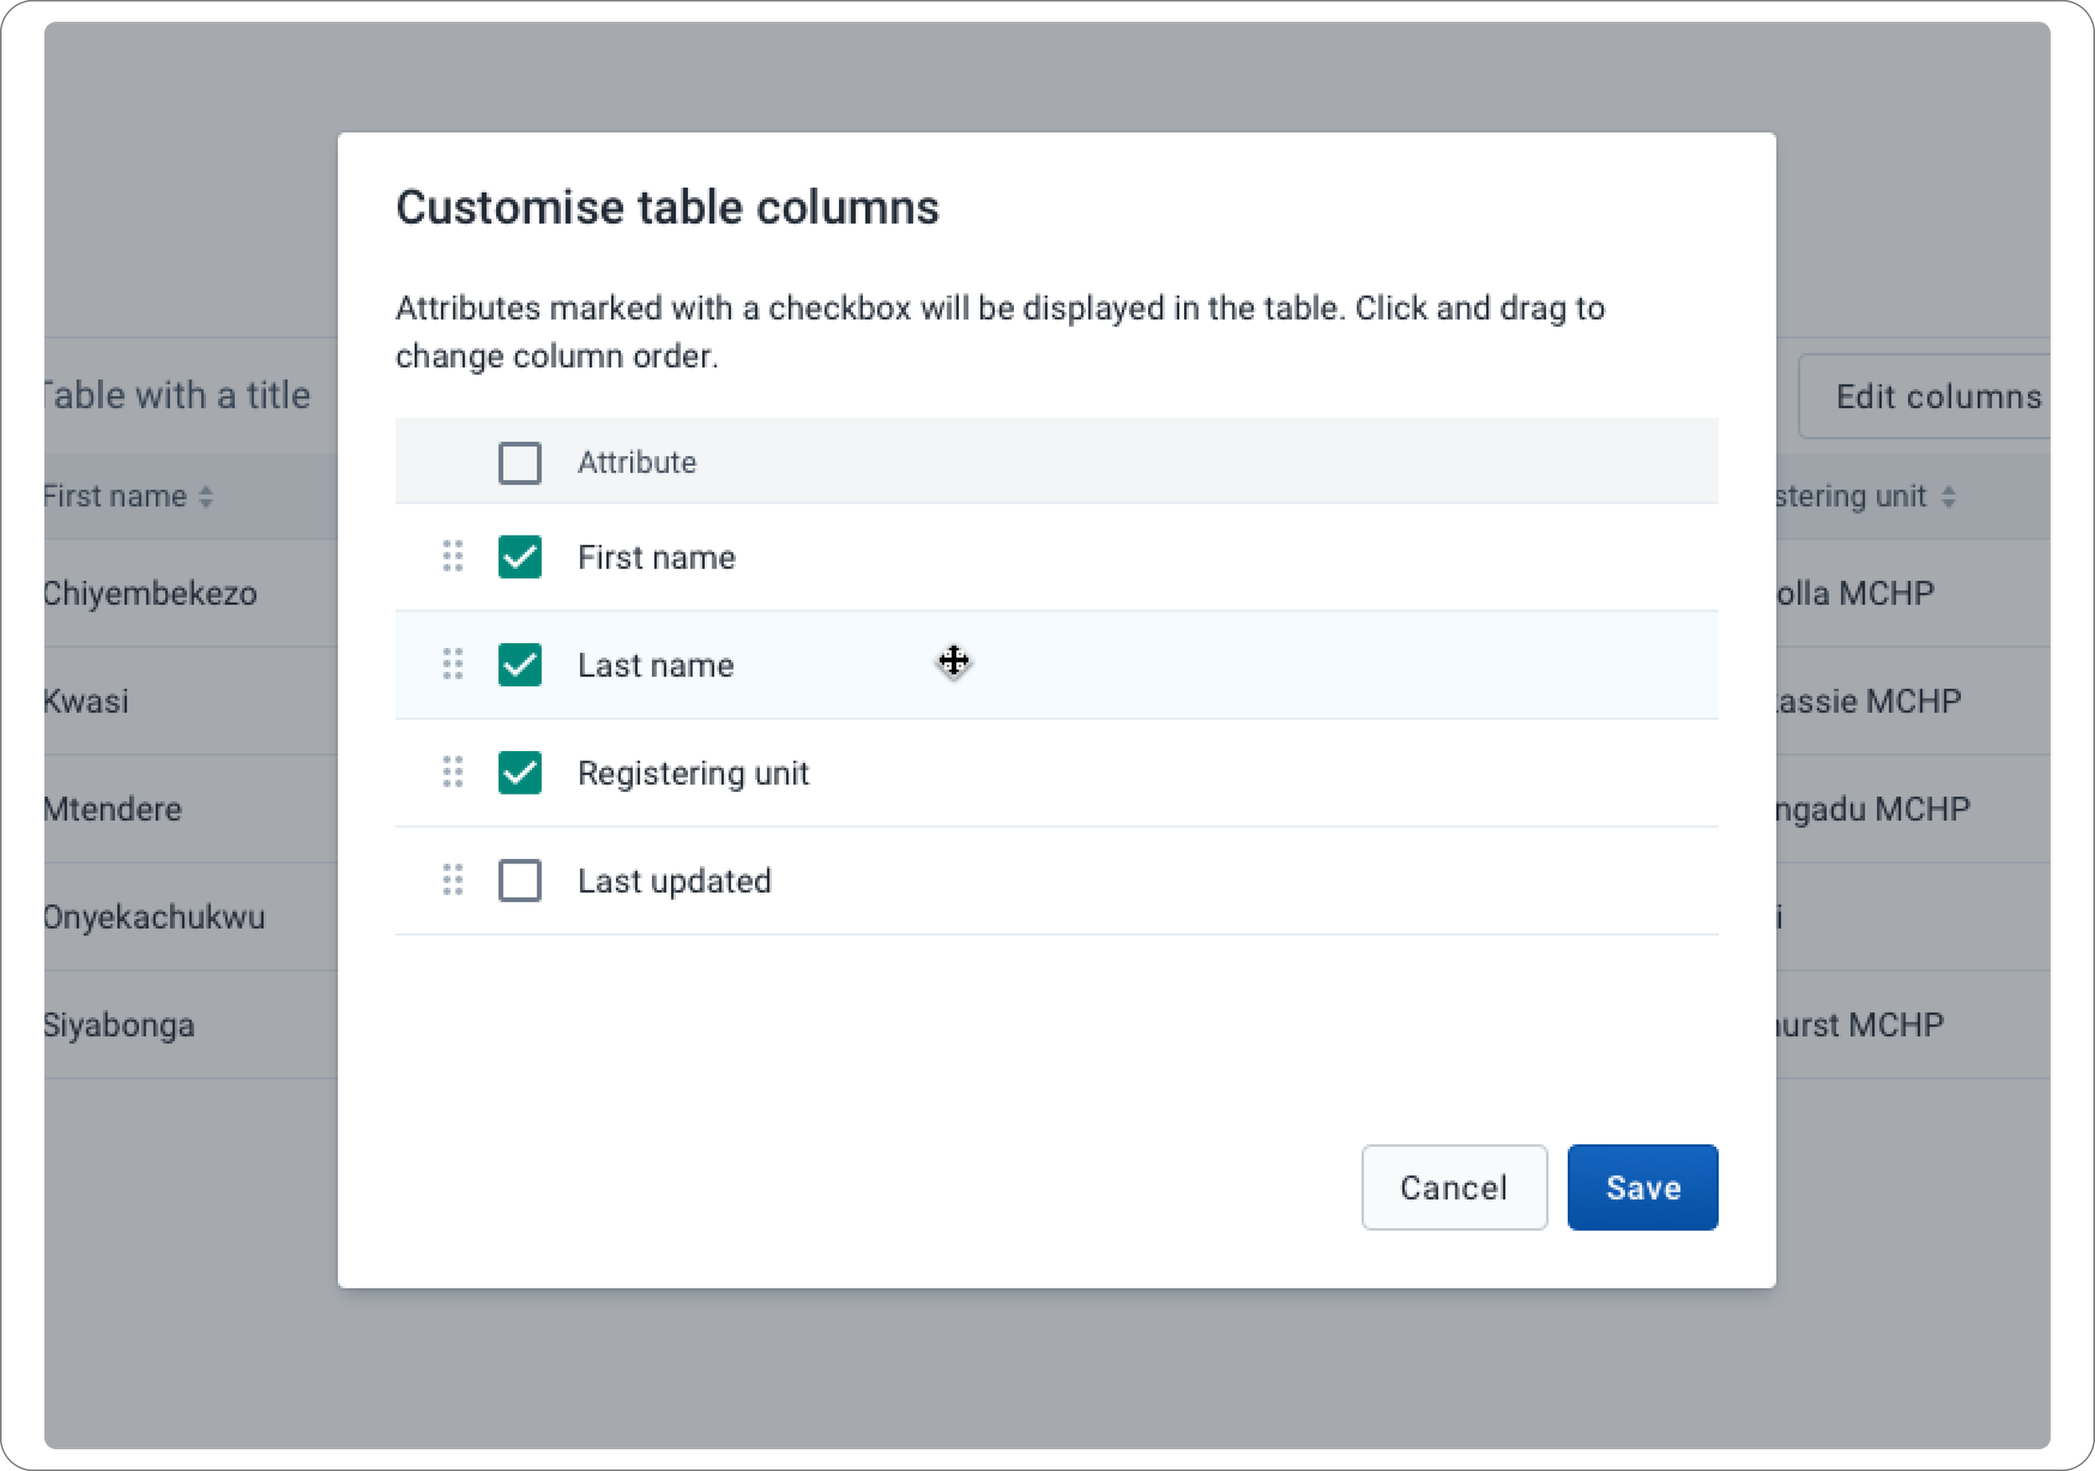This screenshot has height=1471, width=2095.
Task: Click the Chiyembekezo table cell
Action: click(151, 593)
